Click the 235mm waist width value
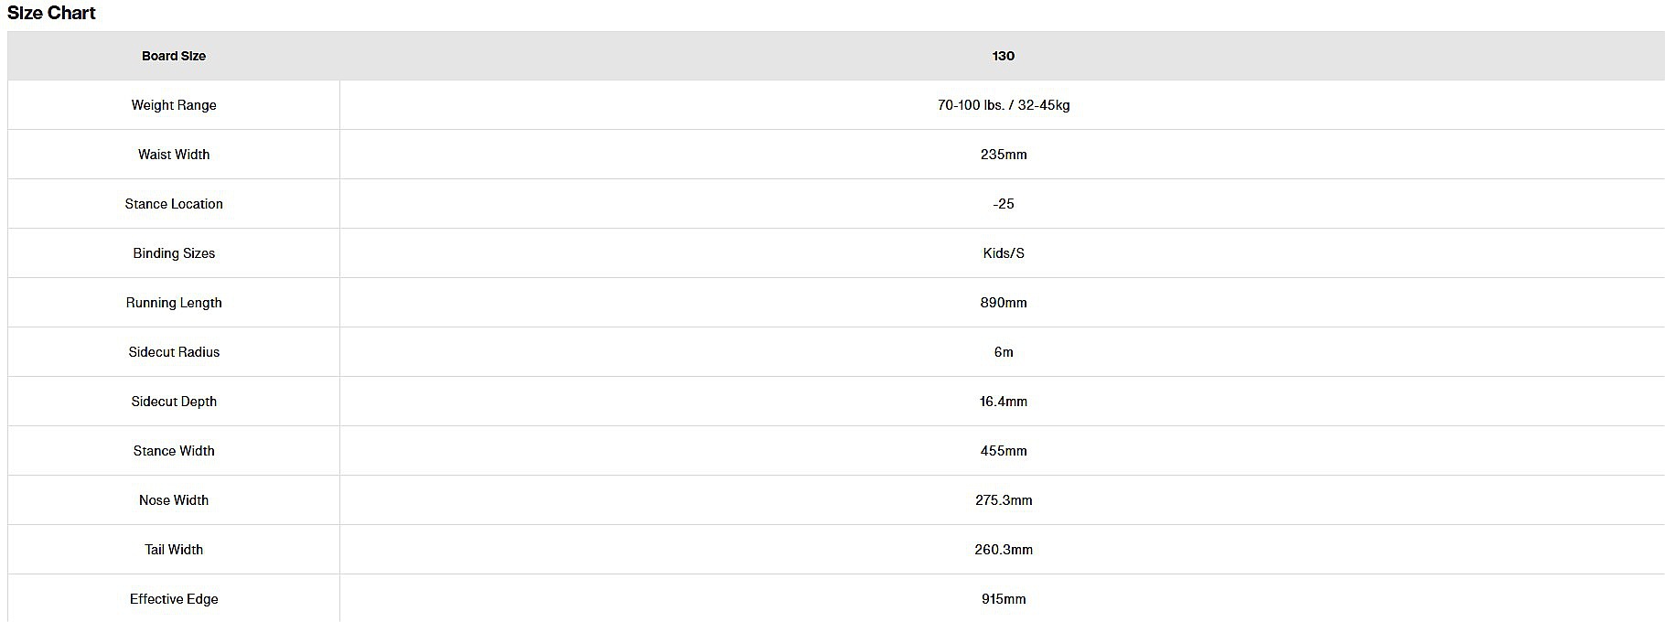Screen dimensions: 1665x622 (x=1004, y=155)
